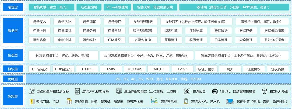This screenshot has height=109, width=292.
Task: Click the TCP自定义 protocol box
Action: pyautogui.click(x=40, y=69)
